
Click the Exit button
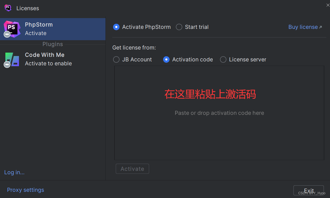[309, 190]
